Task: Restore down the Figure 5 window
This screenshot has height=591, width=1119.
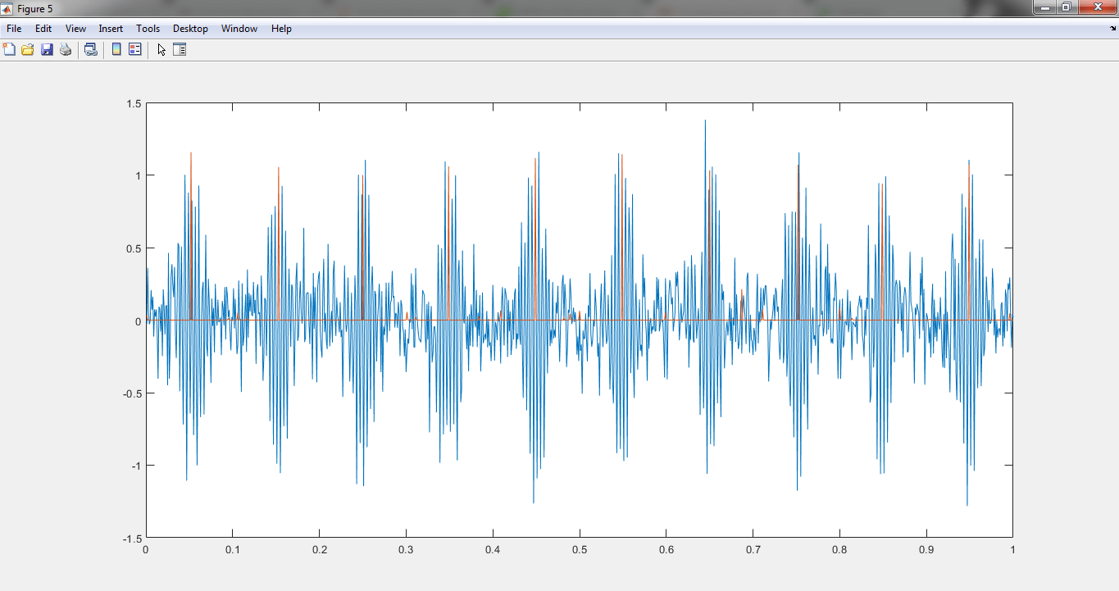Action: click(x=1066, y=7)
